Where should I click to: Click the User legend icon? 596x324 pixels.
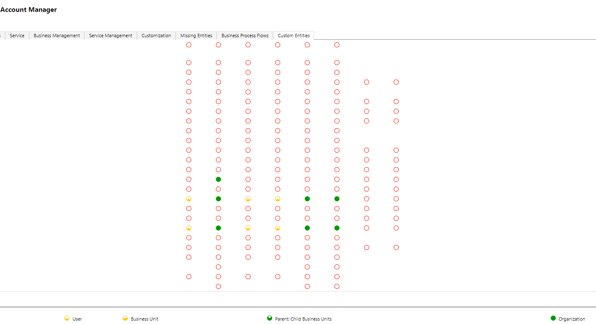(67, 319)
